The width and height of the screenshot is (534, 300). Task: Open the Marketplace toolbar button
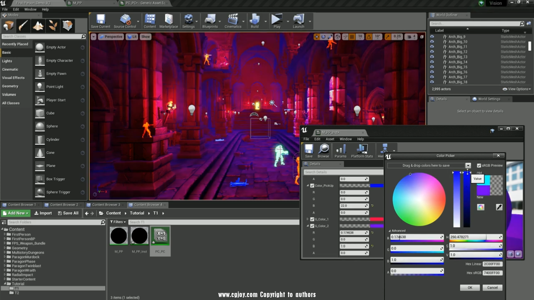[169, 21]
